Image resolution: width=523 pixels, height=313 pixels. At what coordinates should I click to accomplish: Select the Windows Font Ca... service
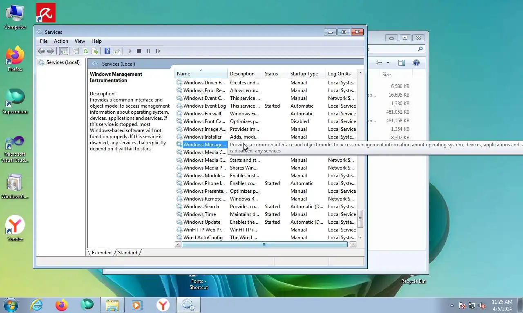[x=266, y=121]
